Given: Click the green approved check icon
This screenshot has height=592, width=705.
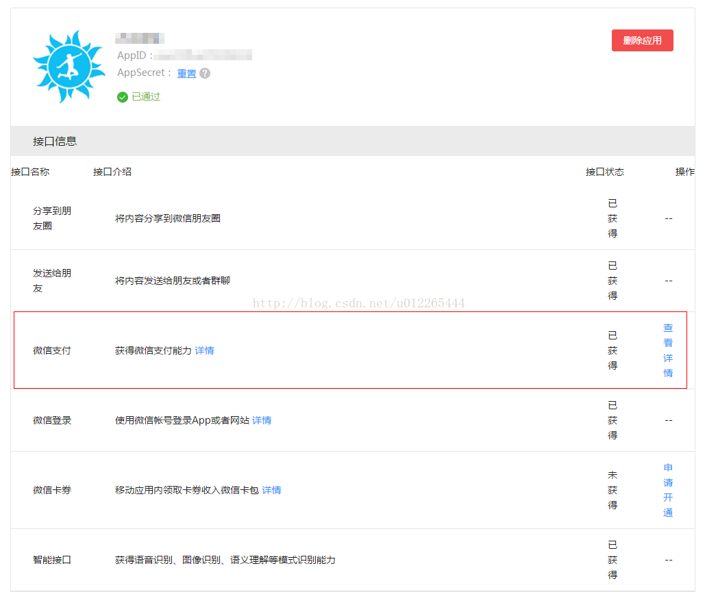Looking at the screenshot, I should pos(122,97).
